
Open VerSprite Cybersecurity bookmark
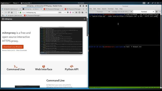pyautogui.click(x=14, y=15)
